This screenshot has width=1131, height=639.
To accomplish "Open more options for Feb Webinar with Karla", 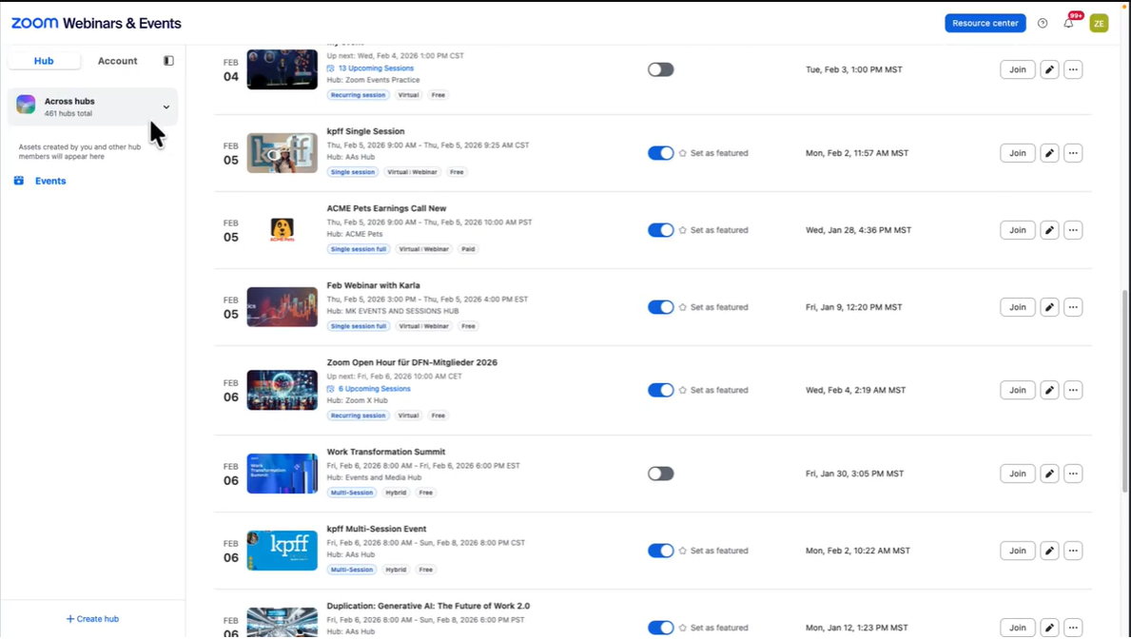I will [x=1073, y=307].
